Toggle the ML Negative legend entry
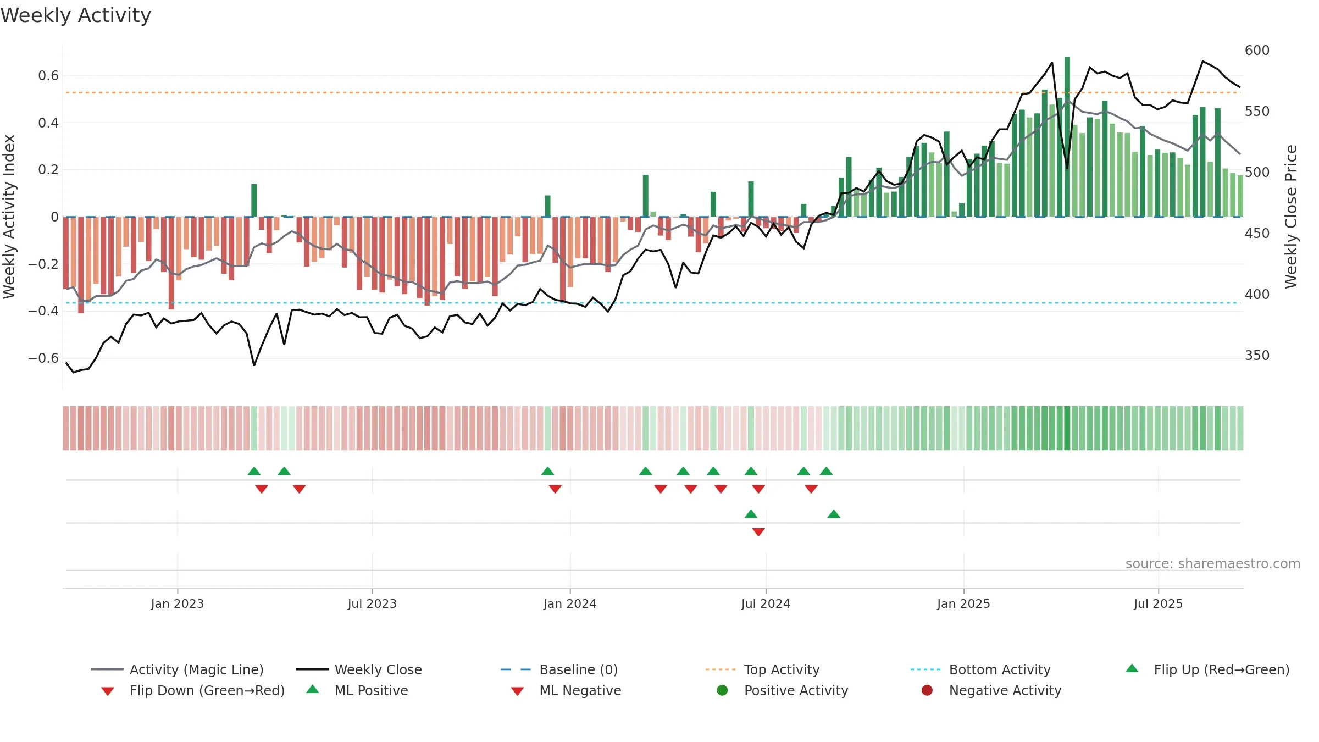Screen dimensions: 1319x742 coord(566,690)
